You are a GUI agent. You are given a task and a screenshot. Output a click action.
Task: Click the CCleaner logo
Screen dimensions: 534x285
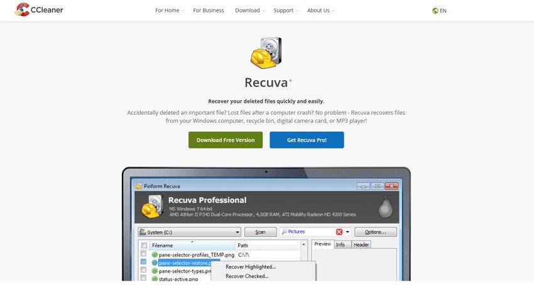pyautogui.click(x=38, y=10)
